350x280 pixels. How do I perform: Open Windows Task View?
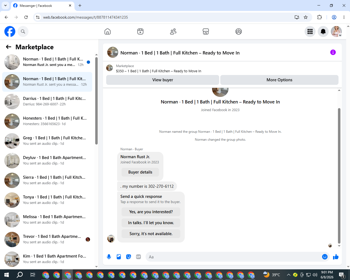(x=33, y=275)
